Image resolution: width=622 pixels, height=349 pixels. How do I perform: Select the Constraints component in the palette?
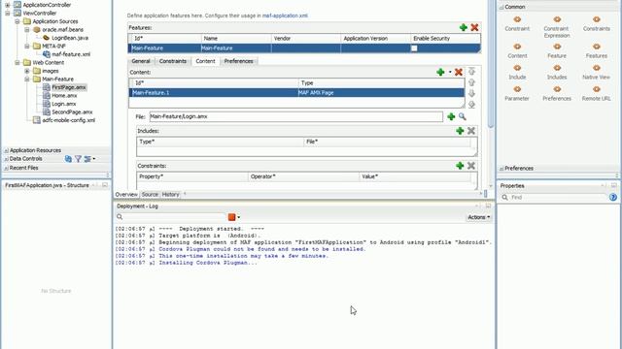[597, 23]
